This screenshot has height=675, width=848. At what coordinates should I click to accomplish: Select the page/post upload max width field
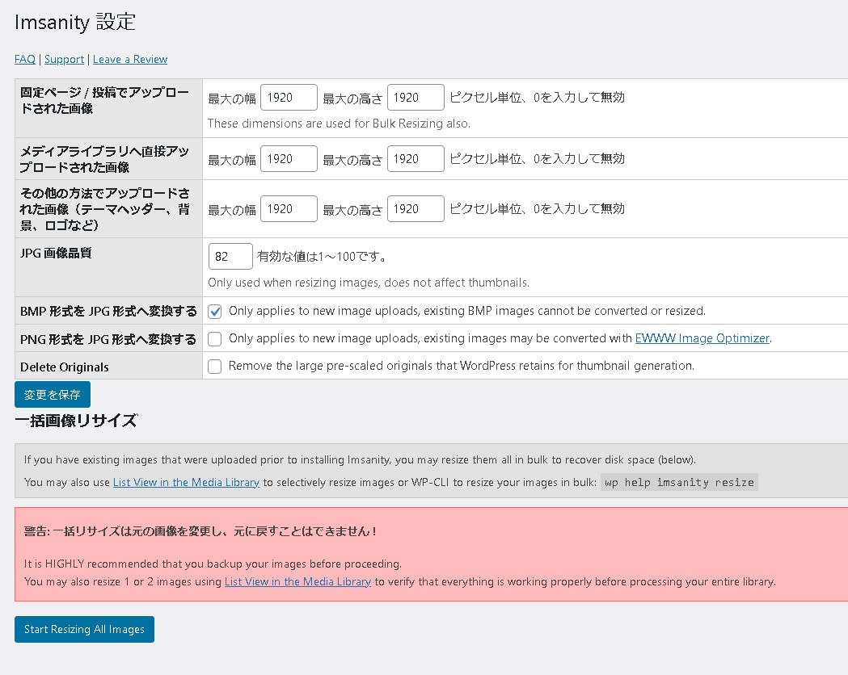click(x=289, y=97)
